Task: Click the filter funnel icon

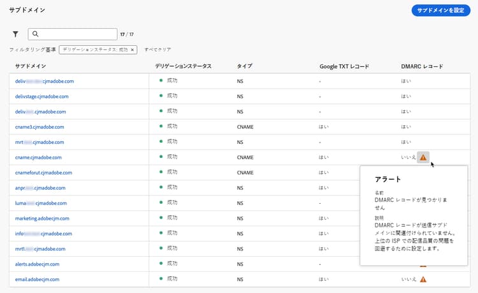Action: (15, 34)
